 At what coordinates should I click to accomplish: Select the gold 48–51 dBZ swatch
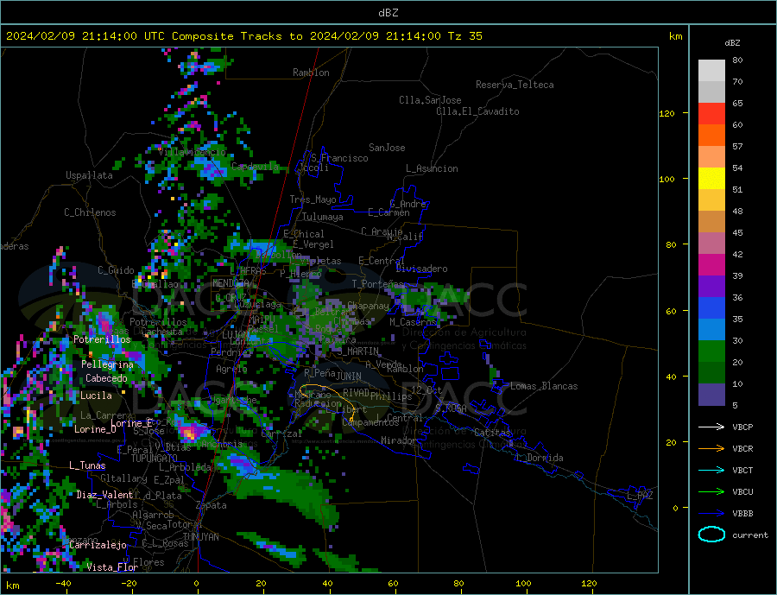coord(711,200)
